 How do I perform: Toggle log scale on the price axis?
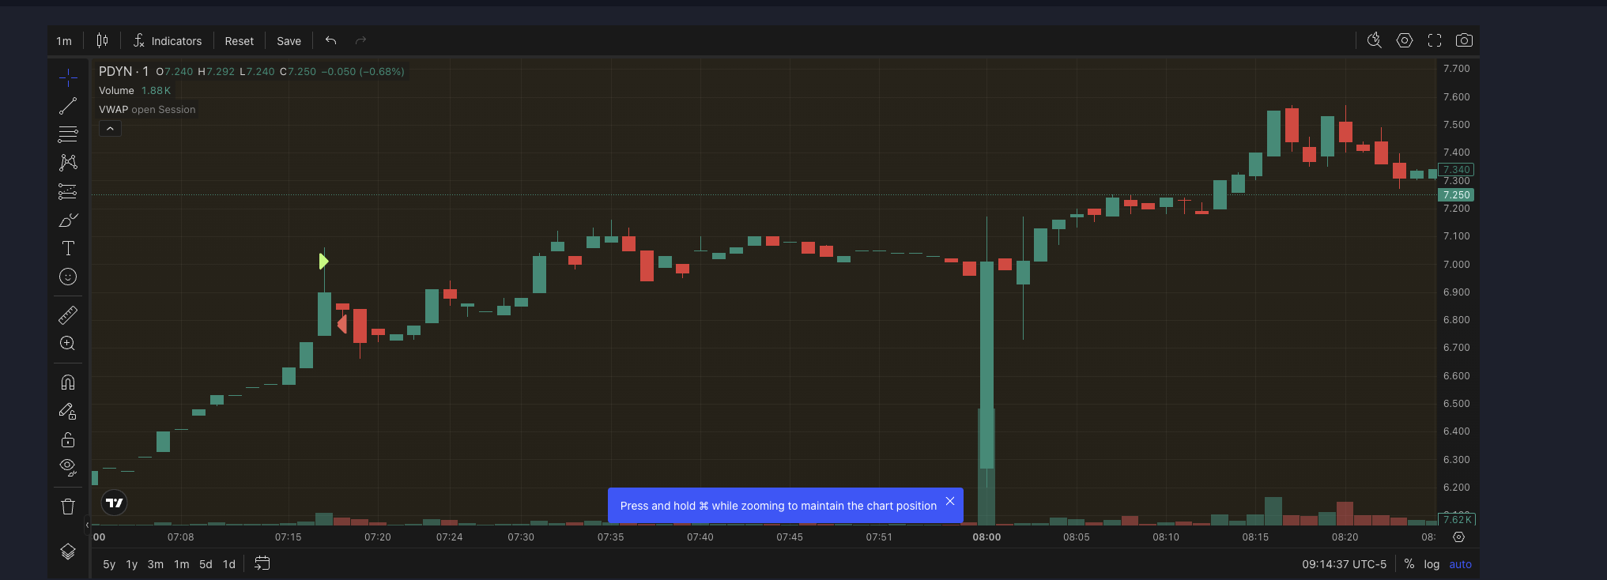click(1432, 564)
